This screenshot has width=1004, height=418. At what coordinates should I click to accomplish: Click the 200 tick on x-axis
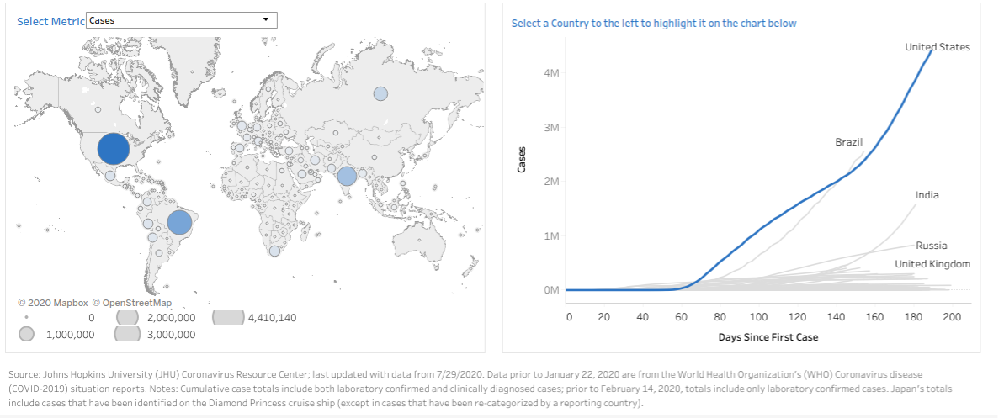pos(952,317)
